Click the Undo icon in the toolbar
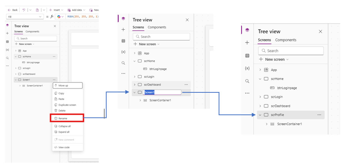This screenshot has width=344, height=168. click(24, 10)
